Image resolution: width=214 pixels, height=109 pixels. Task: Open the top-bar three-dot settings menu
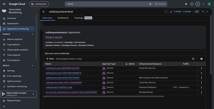pos(203,4)
